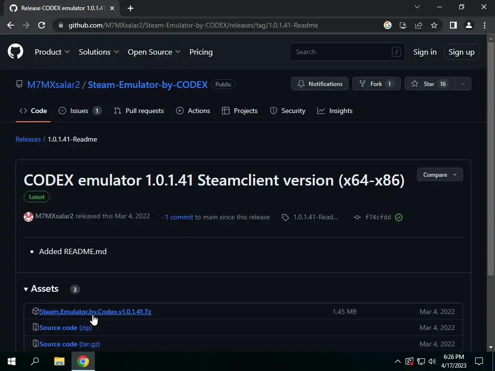Viewport: 495px width, 371px height.
Task: Focus the GitHub search field
Action: pos(347,52)
